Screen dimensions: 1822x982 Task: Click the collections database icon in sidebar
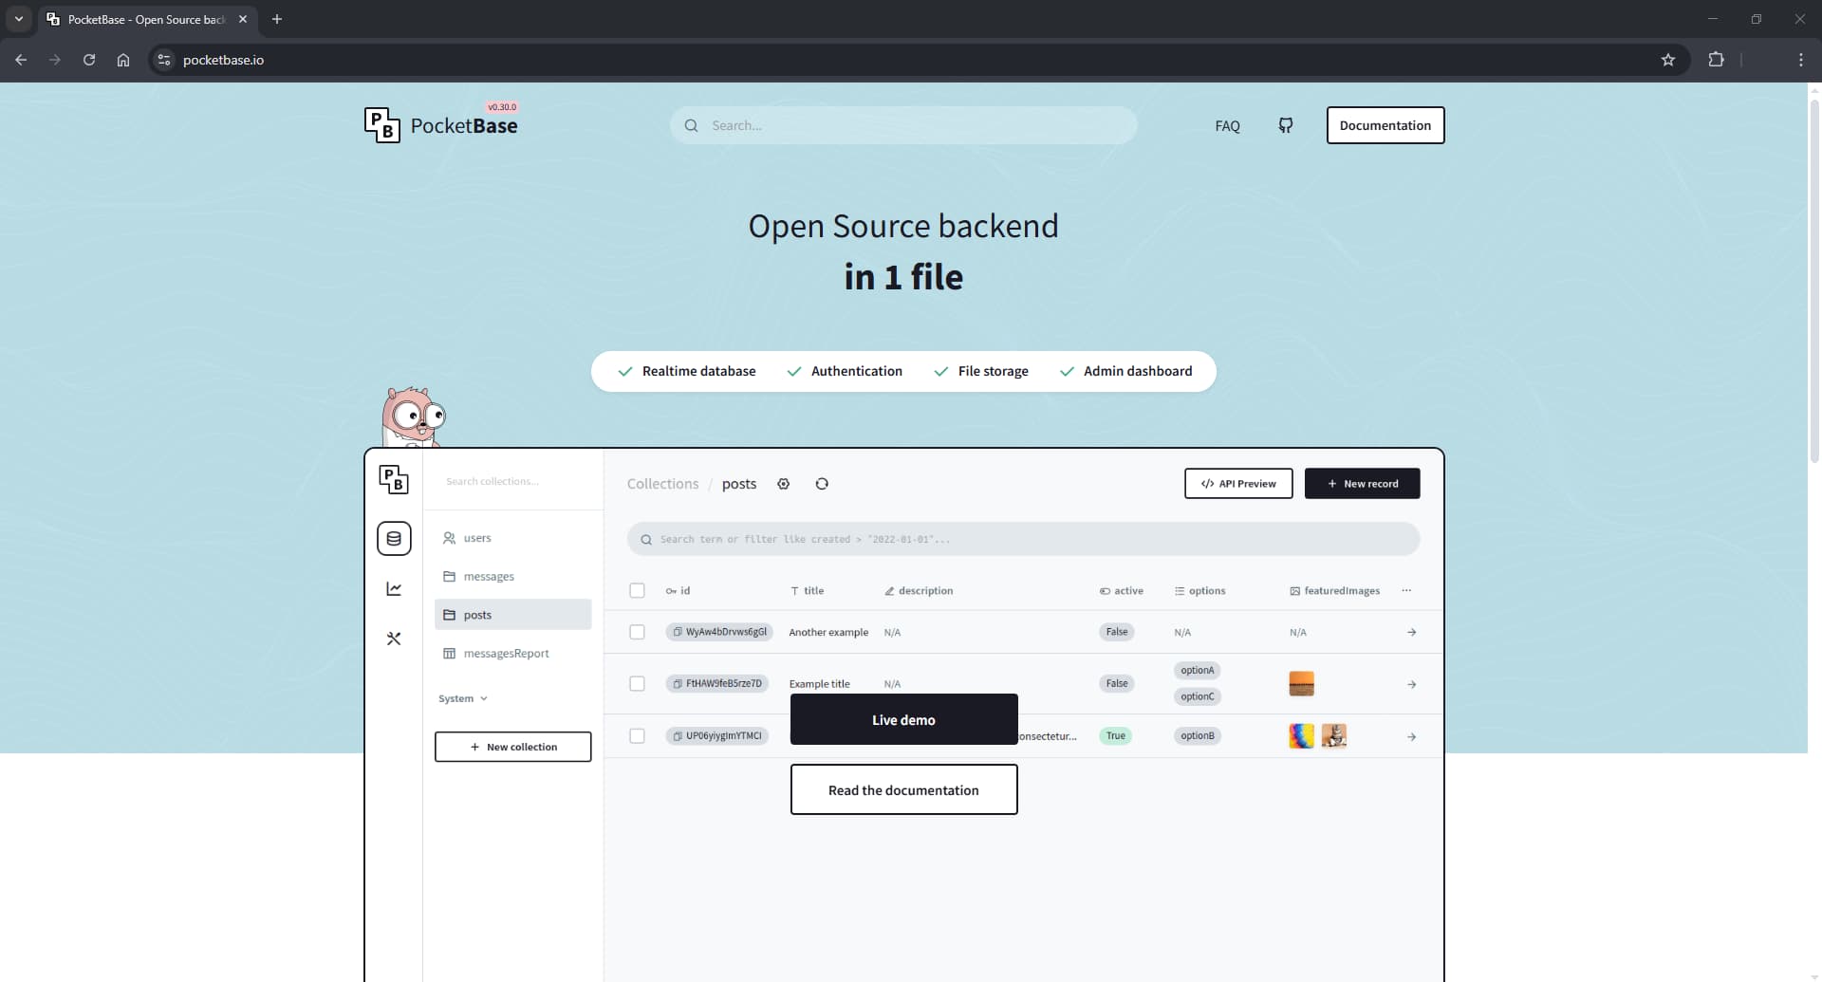[x=394, y=539]
